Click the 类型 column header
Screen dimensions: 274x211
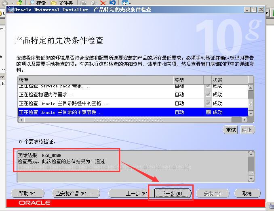click(188, 80)
